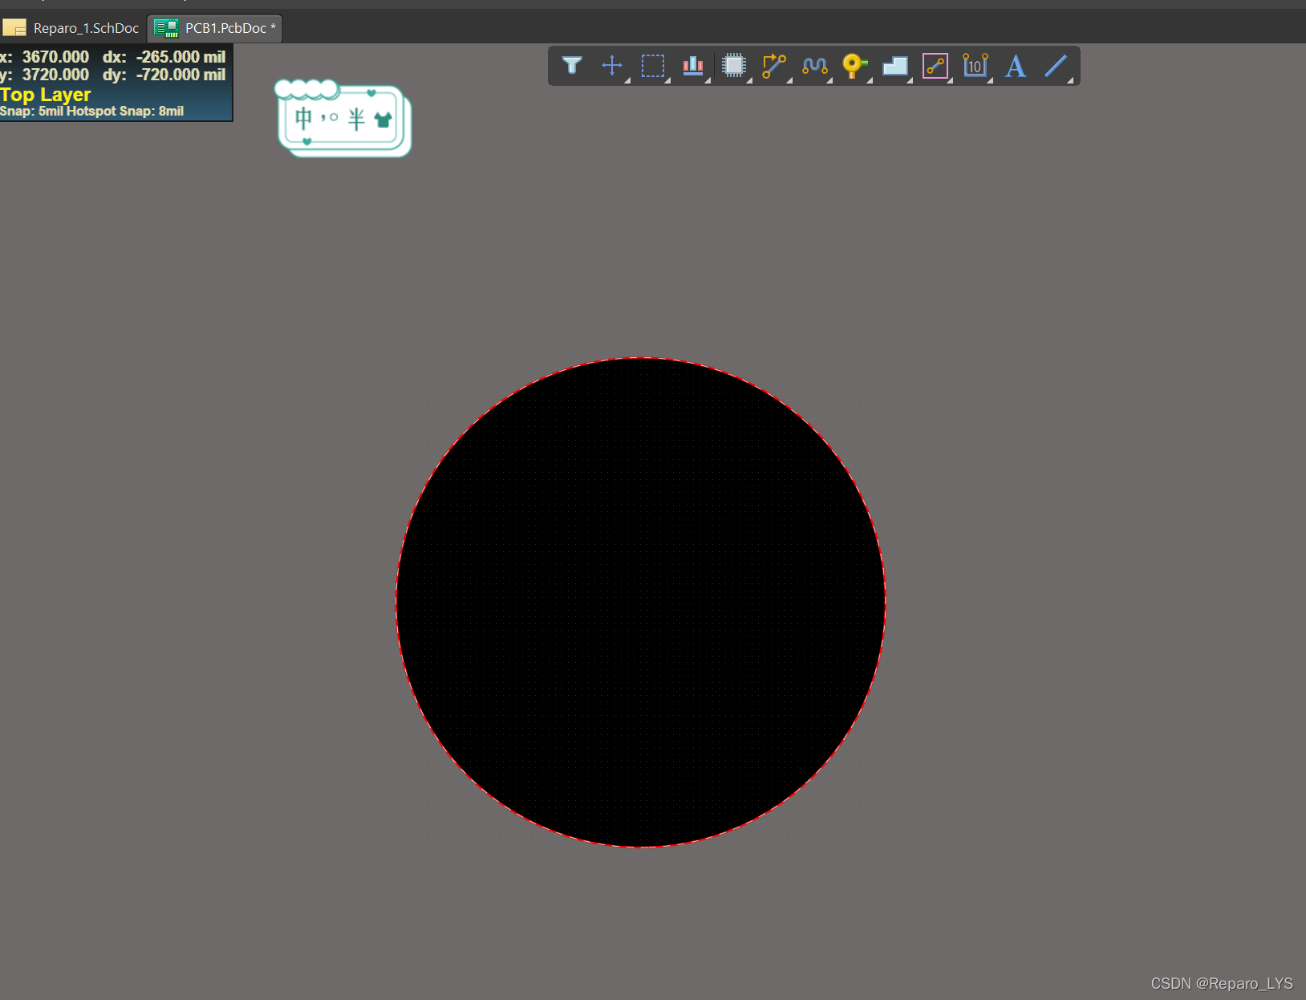Select the Place String text tool
Image resolution: width=1306 pixels, height=1000 pixels.
[1016, 65]
